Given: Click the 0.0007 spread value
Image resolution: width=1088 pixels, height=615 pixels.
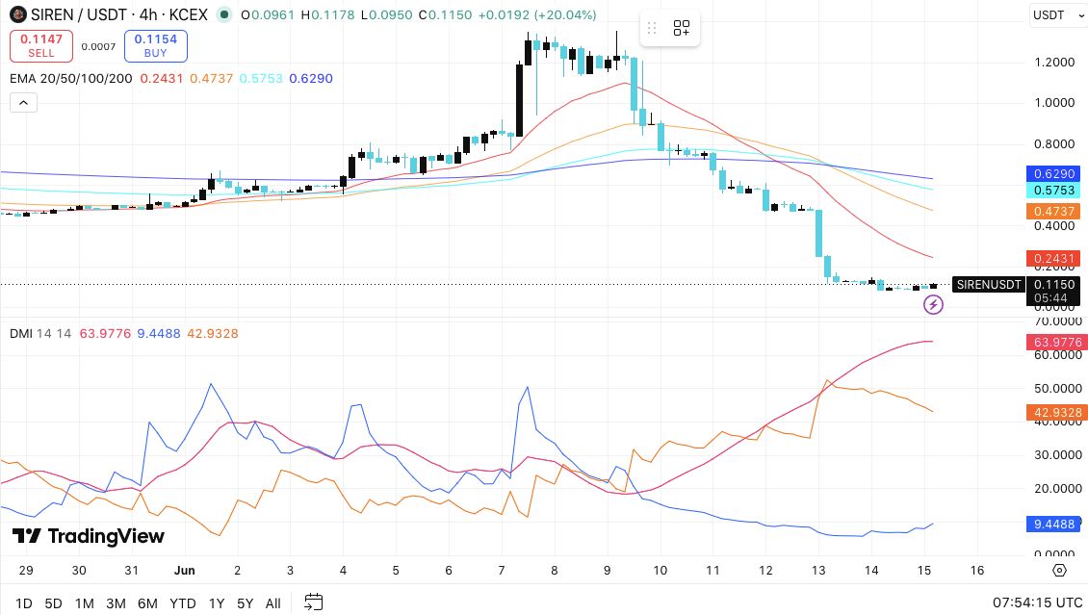Looking at the screenshot, I should click(x=98, y=46).
